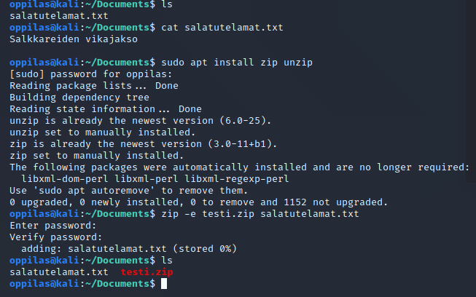The width and height of the screenshot is (476, 297).
Task: Click the 'Reading state information... Done' line
Action: pos(106,109)
